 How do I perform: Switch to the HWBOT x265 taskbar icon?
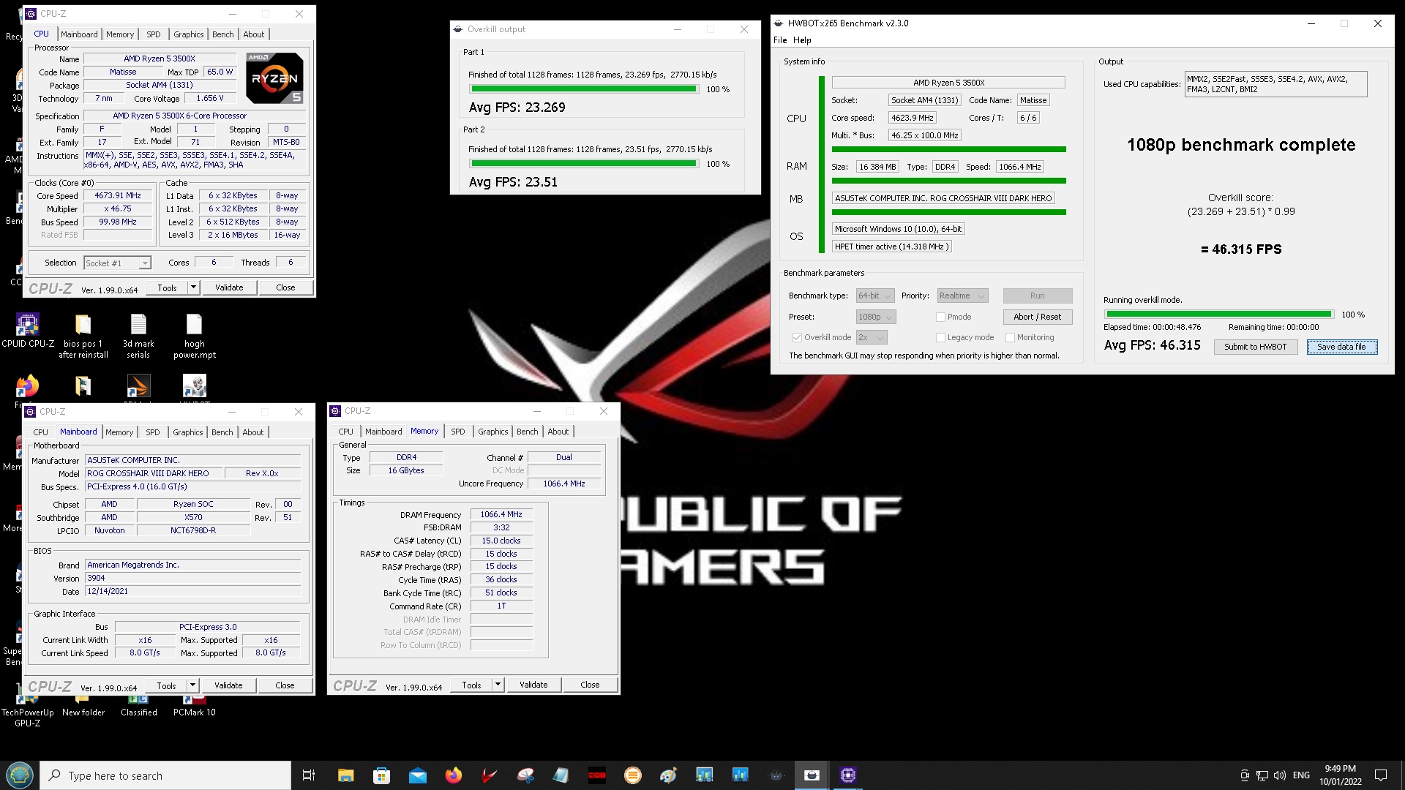[x=812, y=775]
